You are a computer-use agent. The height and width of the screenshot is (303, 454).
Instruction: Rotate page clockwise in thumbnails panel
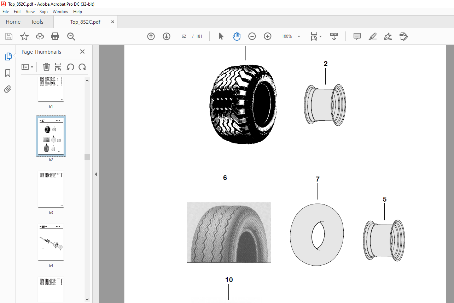tap(82, 67)
